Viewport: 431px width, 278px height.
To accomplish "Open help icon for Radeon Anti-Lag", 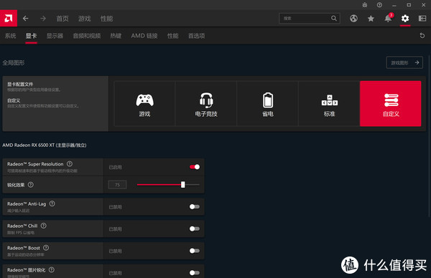I will (52, 203).
